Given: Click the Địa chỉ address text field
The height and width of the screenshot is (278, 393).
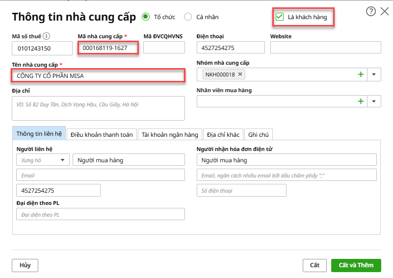Looking at the screenshot, I should point(98,108).
